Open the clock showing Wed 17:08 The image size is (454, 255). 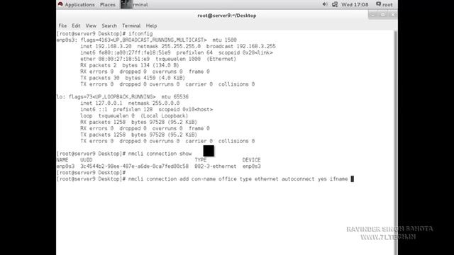point(355,5)
